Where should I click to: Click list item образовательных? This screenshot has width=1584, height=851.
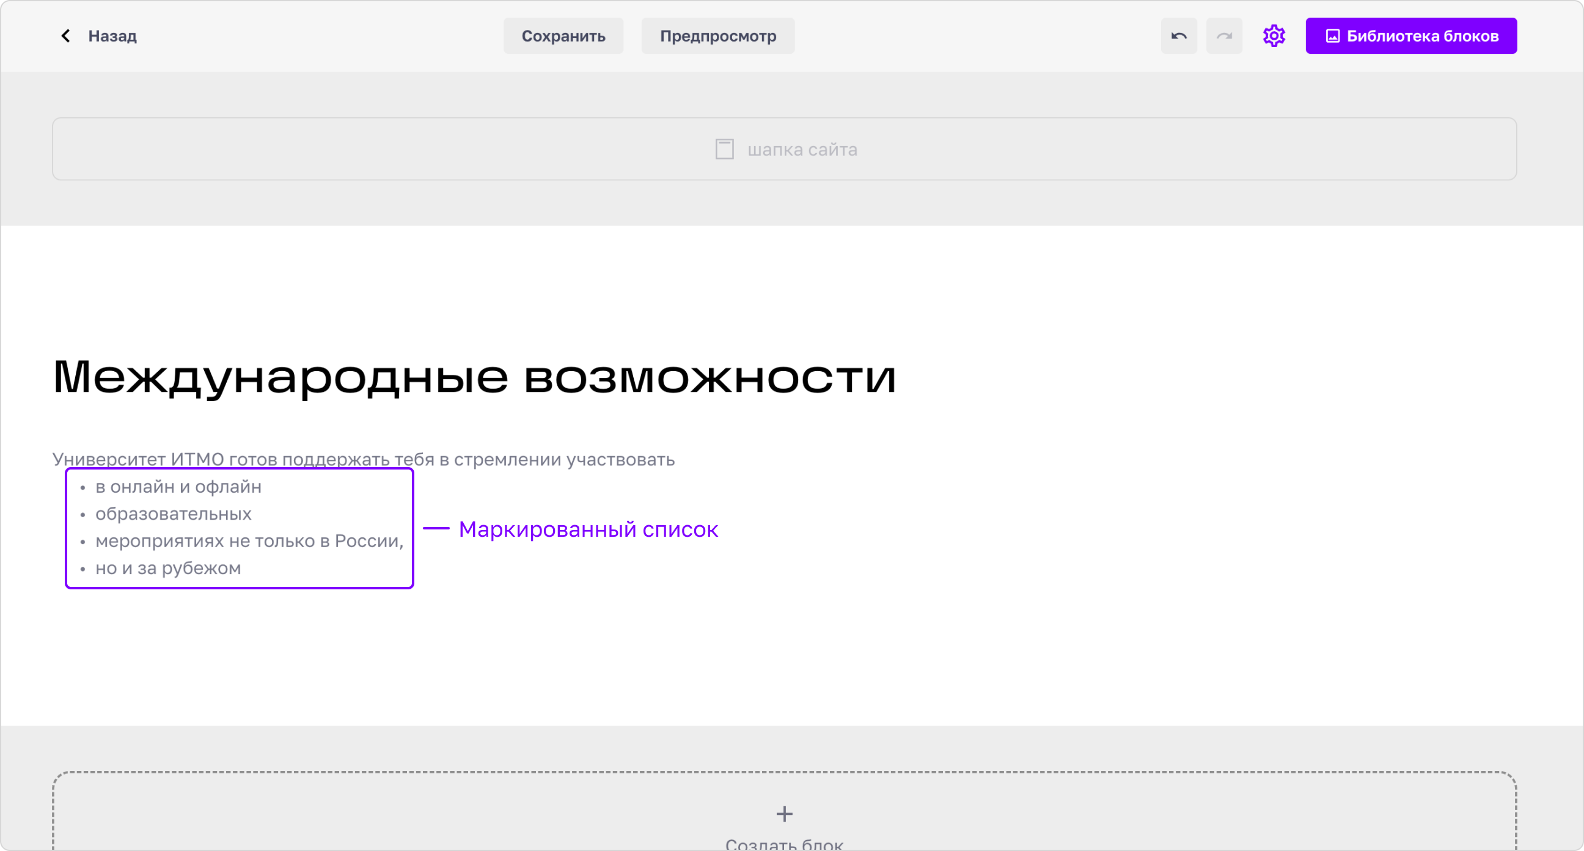click(x=174, y=514)
